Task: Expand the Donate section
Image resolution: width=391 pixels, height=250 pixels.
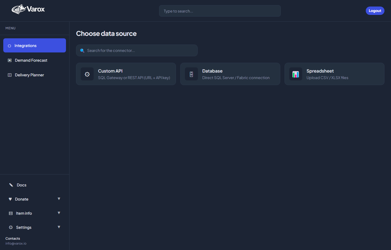Action: click(x=59, y=199)
